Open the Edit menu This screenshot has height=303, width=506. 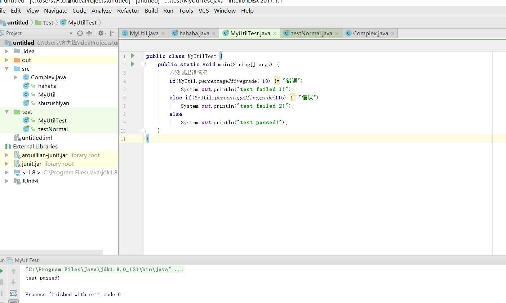pyautogui.click(x=16, y=10)
